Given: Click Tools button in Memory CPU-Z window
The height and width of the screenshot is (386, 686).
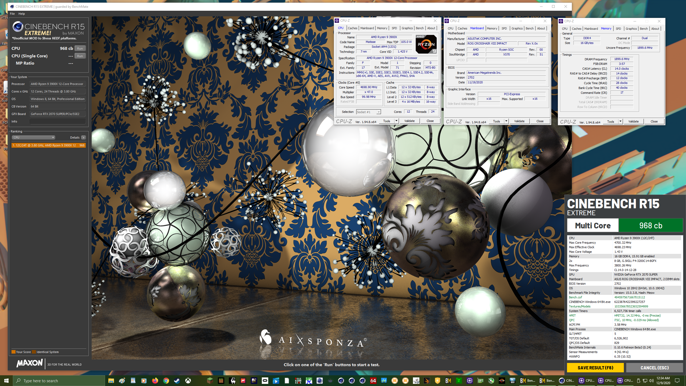Looking at the screenshot, I should 611,121.
